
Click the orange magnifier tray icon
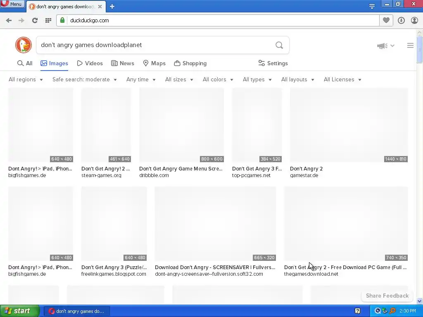[392, 311]
